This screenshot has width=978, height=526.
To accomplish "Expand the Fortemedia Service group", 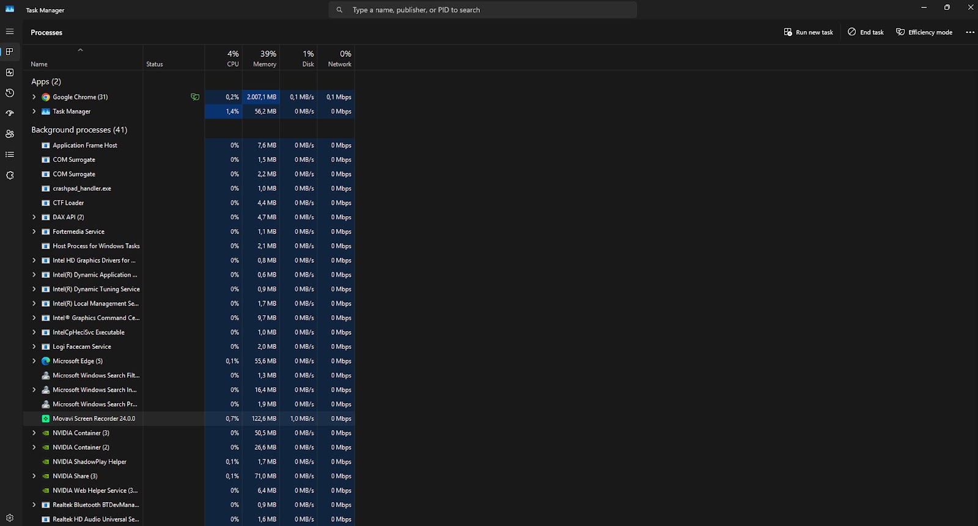I will [x=34, y=232].
